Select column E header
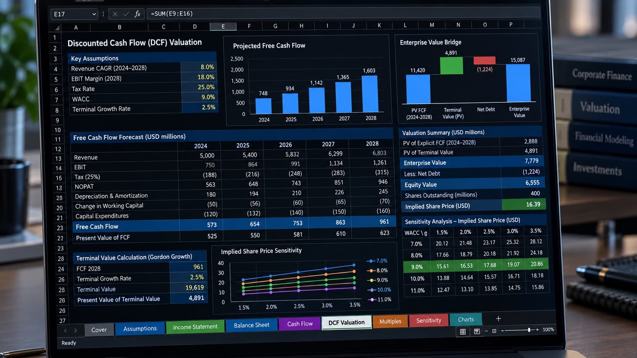637x358 pixels. pyautogui.click(x=223, y=26)
